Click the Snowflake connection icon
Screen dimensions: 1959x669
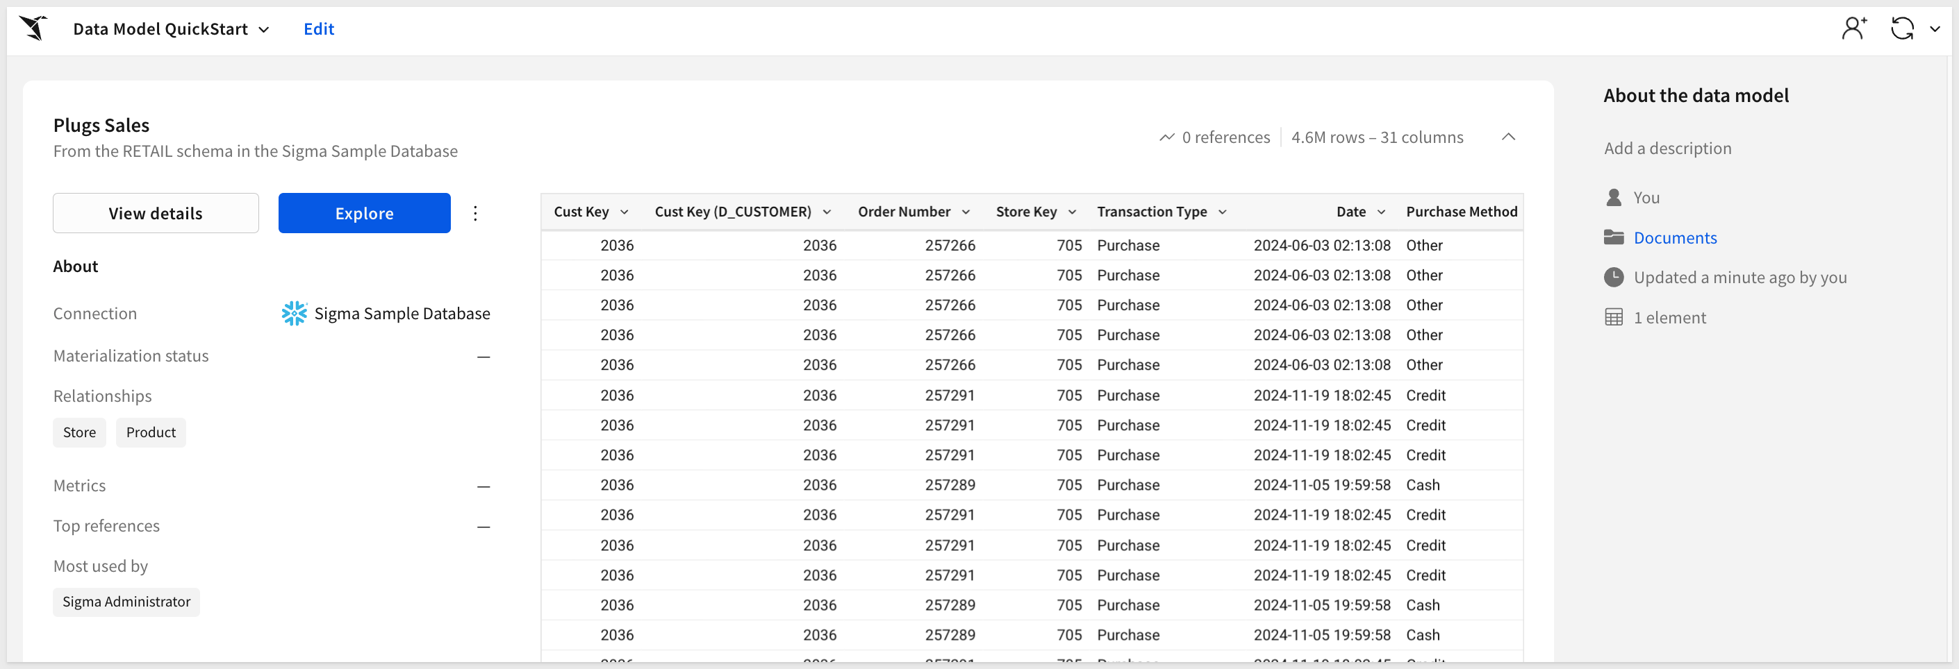tap(295, 314)
